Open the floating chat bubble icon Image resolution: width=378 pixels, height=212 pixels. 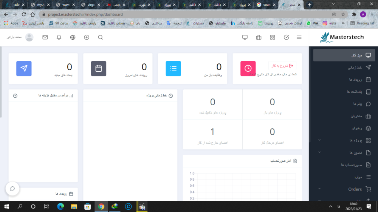12,188
